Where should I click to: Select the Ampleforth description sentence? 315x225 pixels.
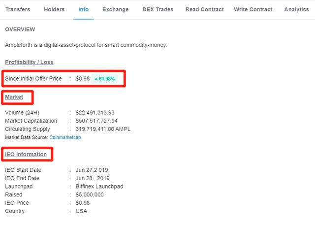point(86,45)
